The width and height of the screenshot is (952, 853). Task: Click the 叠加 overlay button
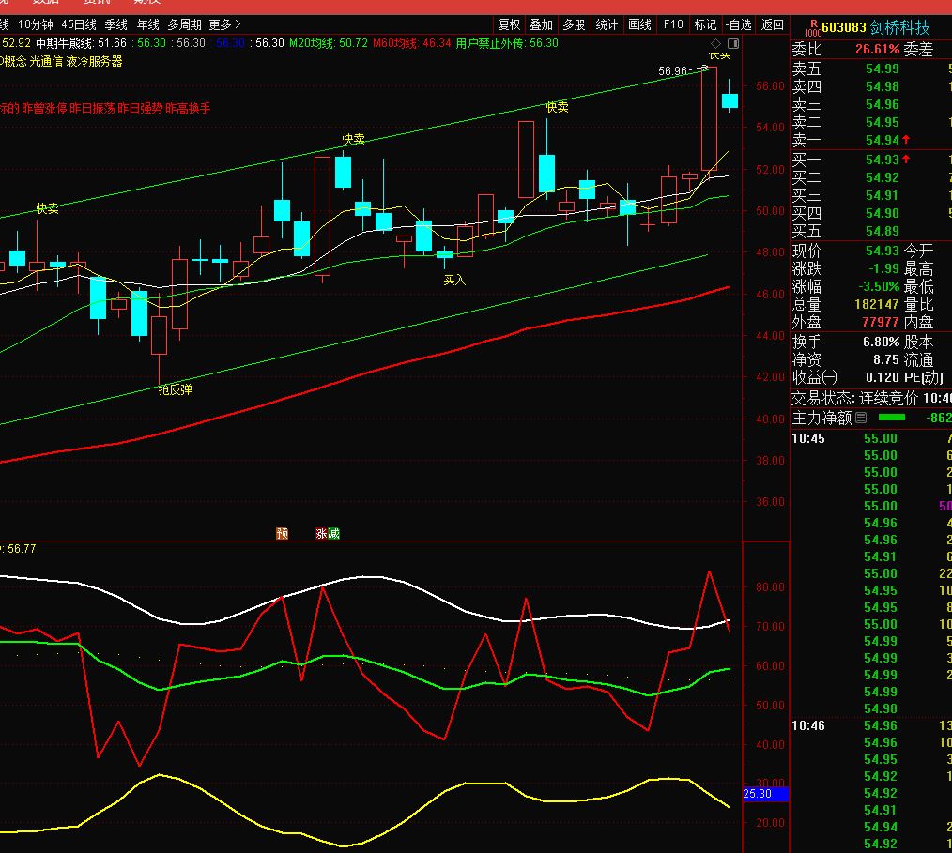coord(541,25)
